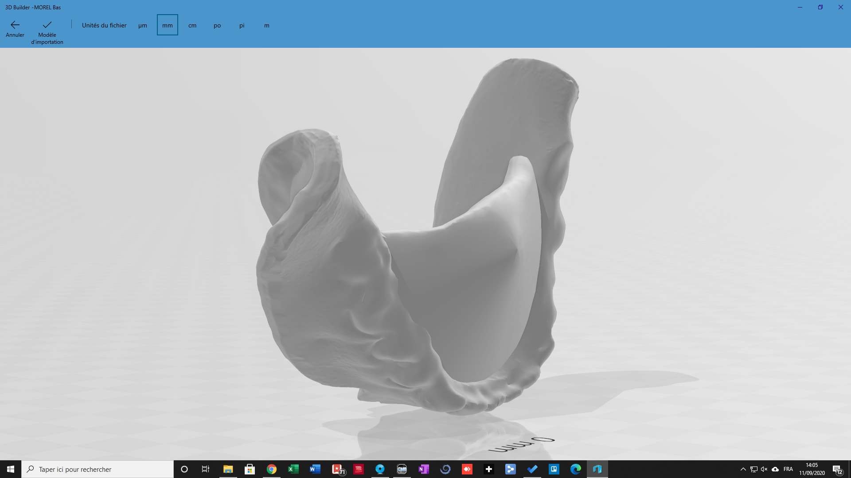851x478 pixels.
Task: Open Word from the taskbar
Action: click(x=315, y=469)
